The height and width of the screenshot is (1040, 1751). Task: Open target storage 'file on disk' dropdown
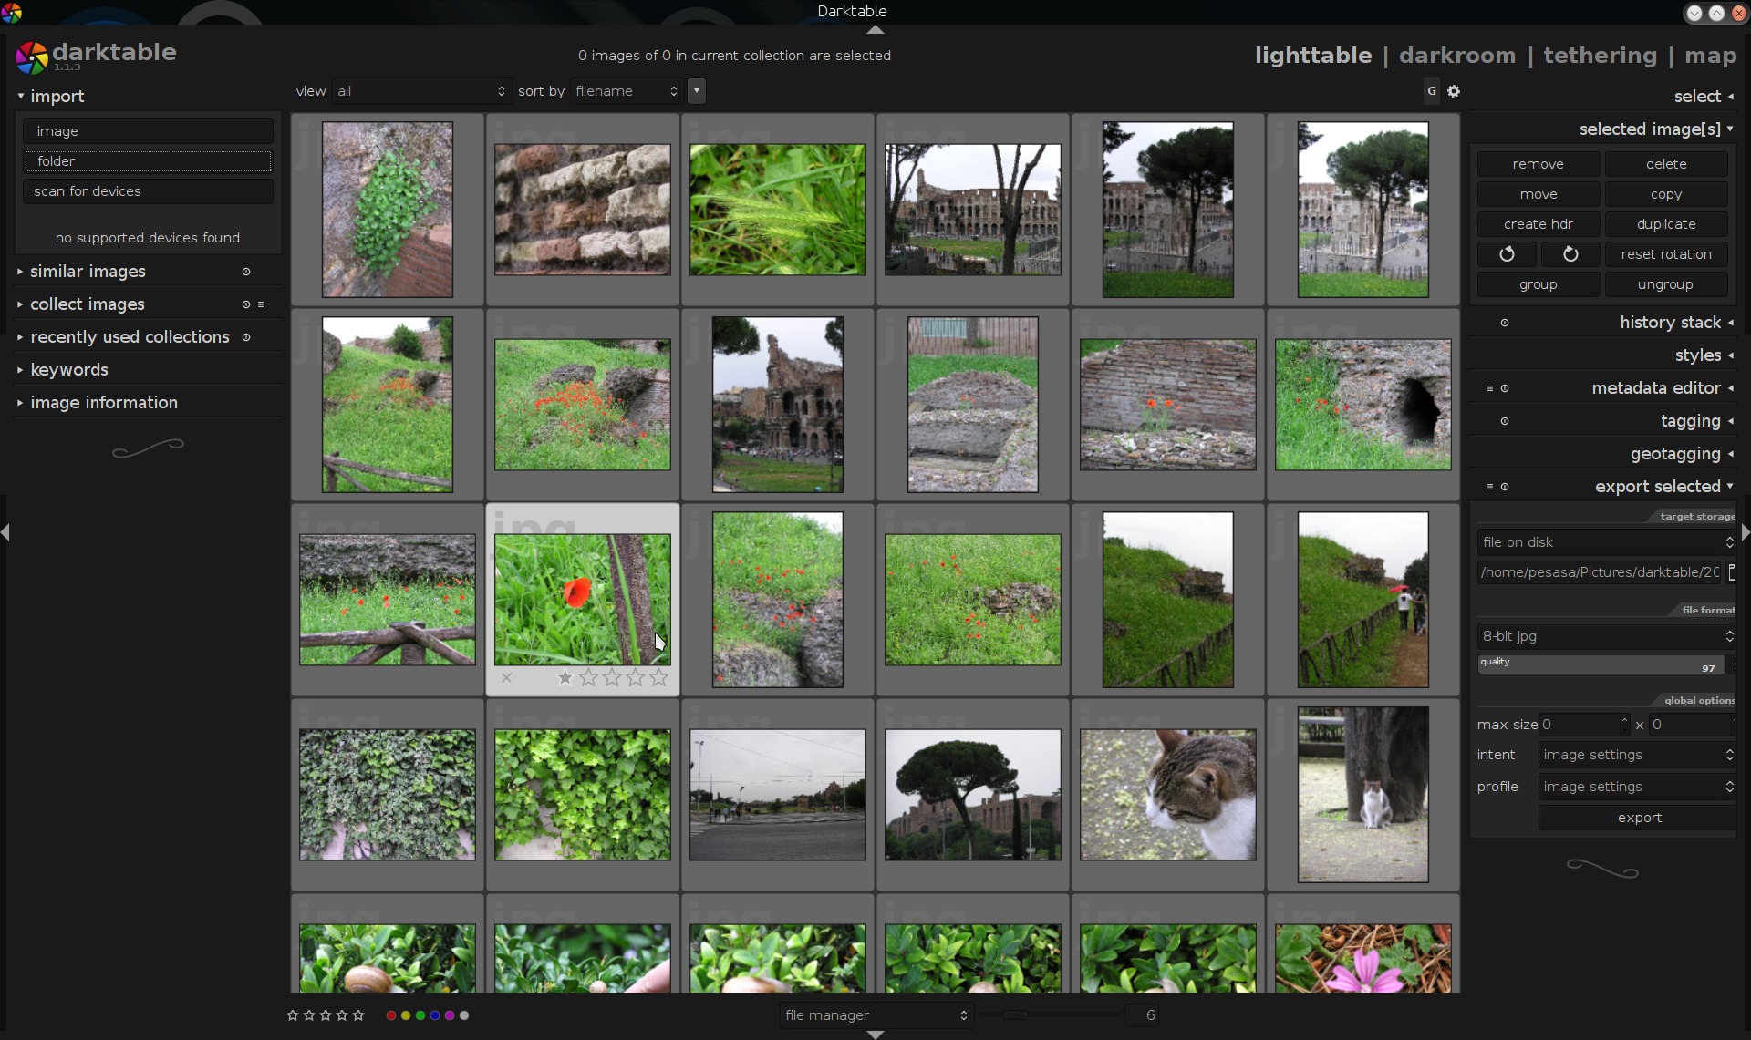coord(1606,542)
